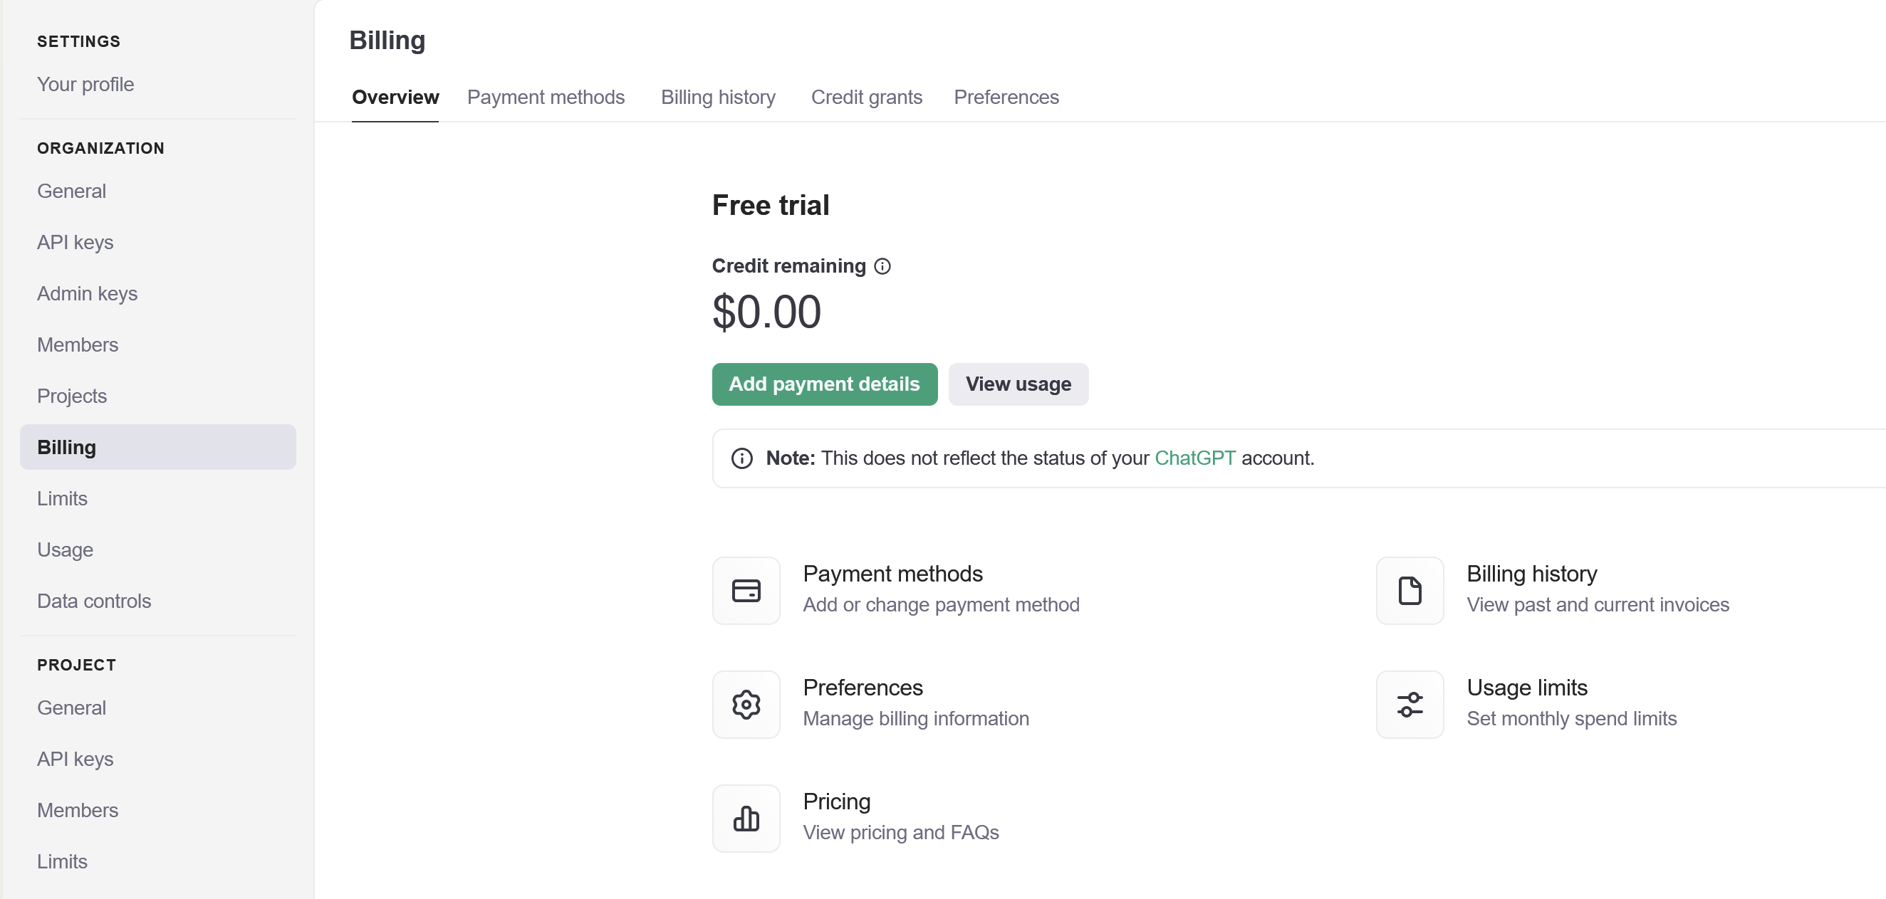Open Your profile in the sidebar
Image resolution: width=1886 pixels, height=899 pixels.
tap(85, 84)
